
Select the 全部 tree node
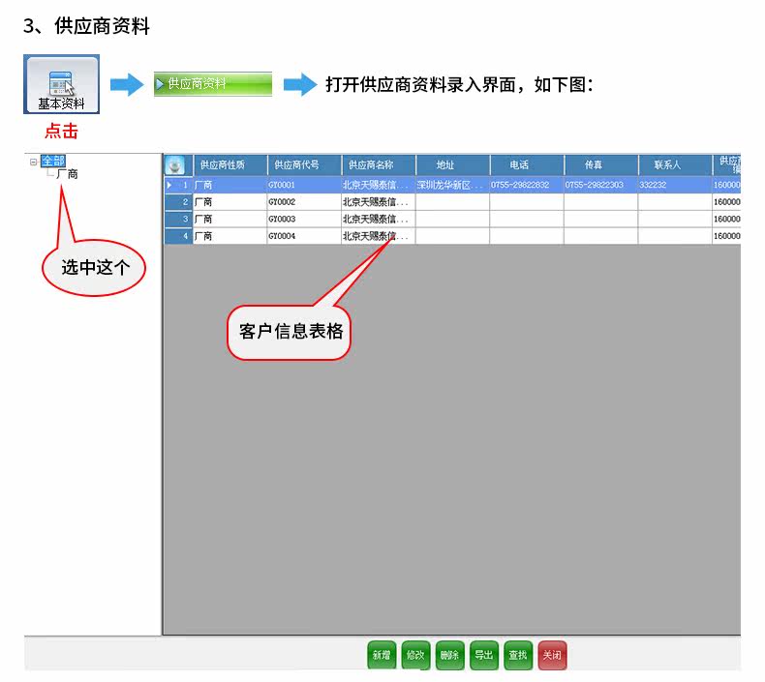[x=52, y=161]
